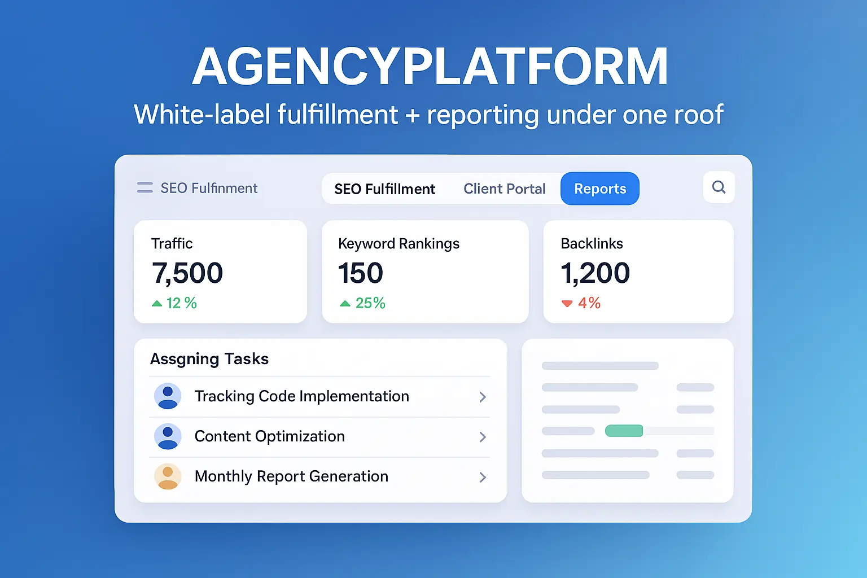867x578 pixels.
Task: Expand the Content Optimization chevron
Action: pos(483,437)
